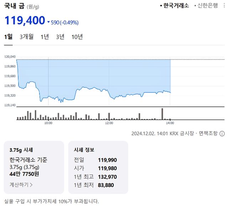Click the 44만 7750원 price text
Viewport: 228px width, 207px height.
[25, 174]
